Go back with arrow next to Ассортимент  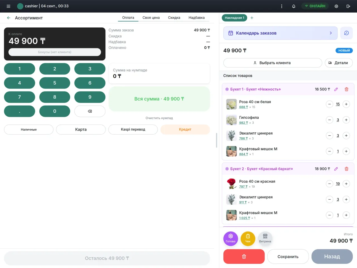[x=9, y=18]
